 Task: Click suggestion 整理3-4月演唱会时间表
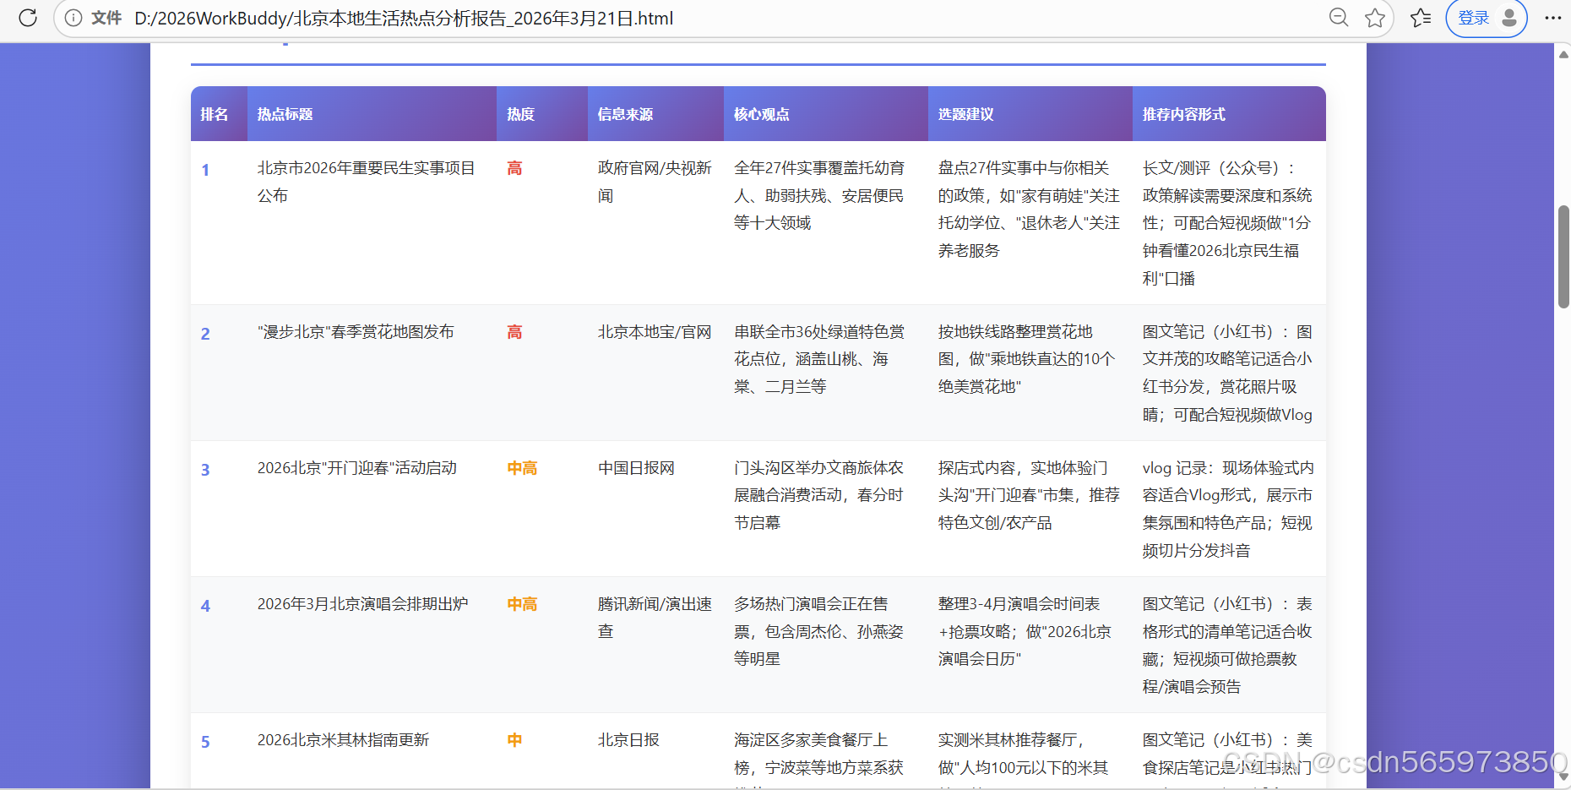[x=1025, y=631]
